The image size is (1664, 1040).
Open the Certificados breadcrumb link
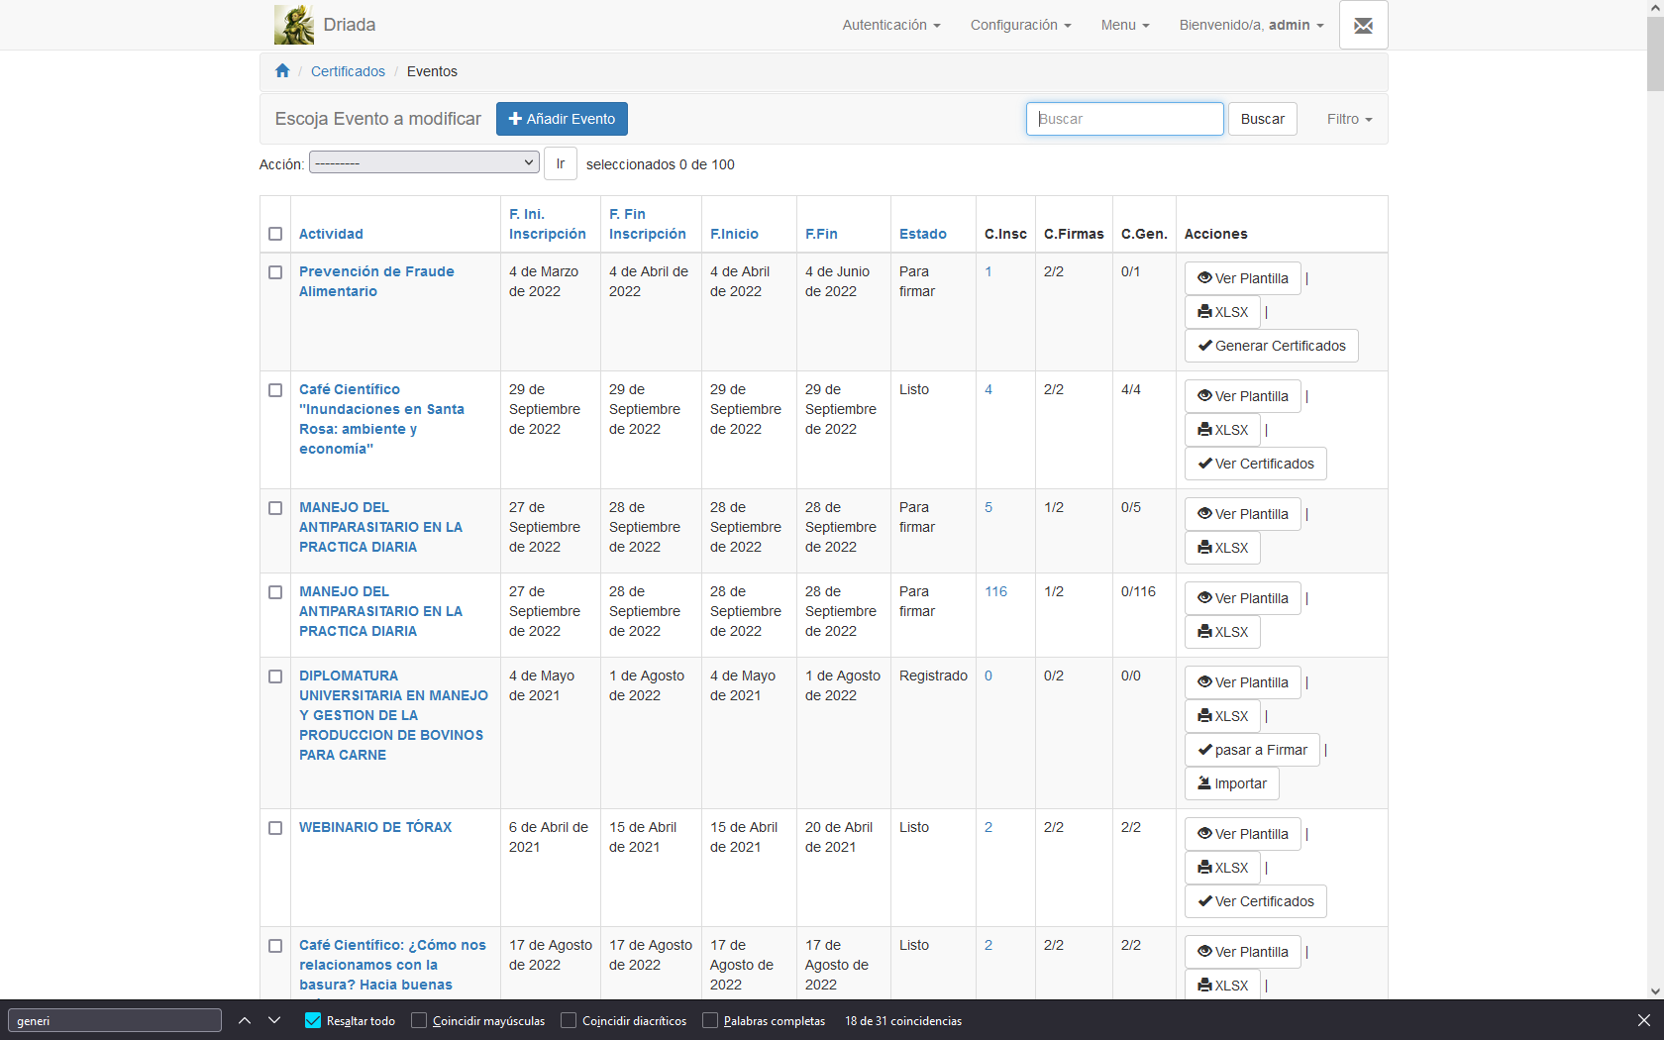(348, 71)
